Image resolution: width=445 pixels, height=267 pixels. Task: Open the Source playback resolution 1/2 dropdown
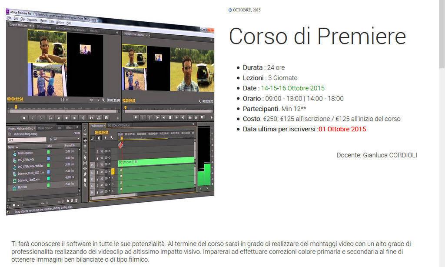94,100
